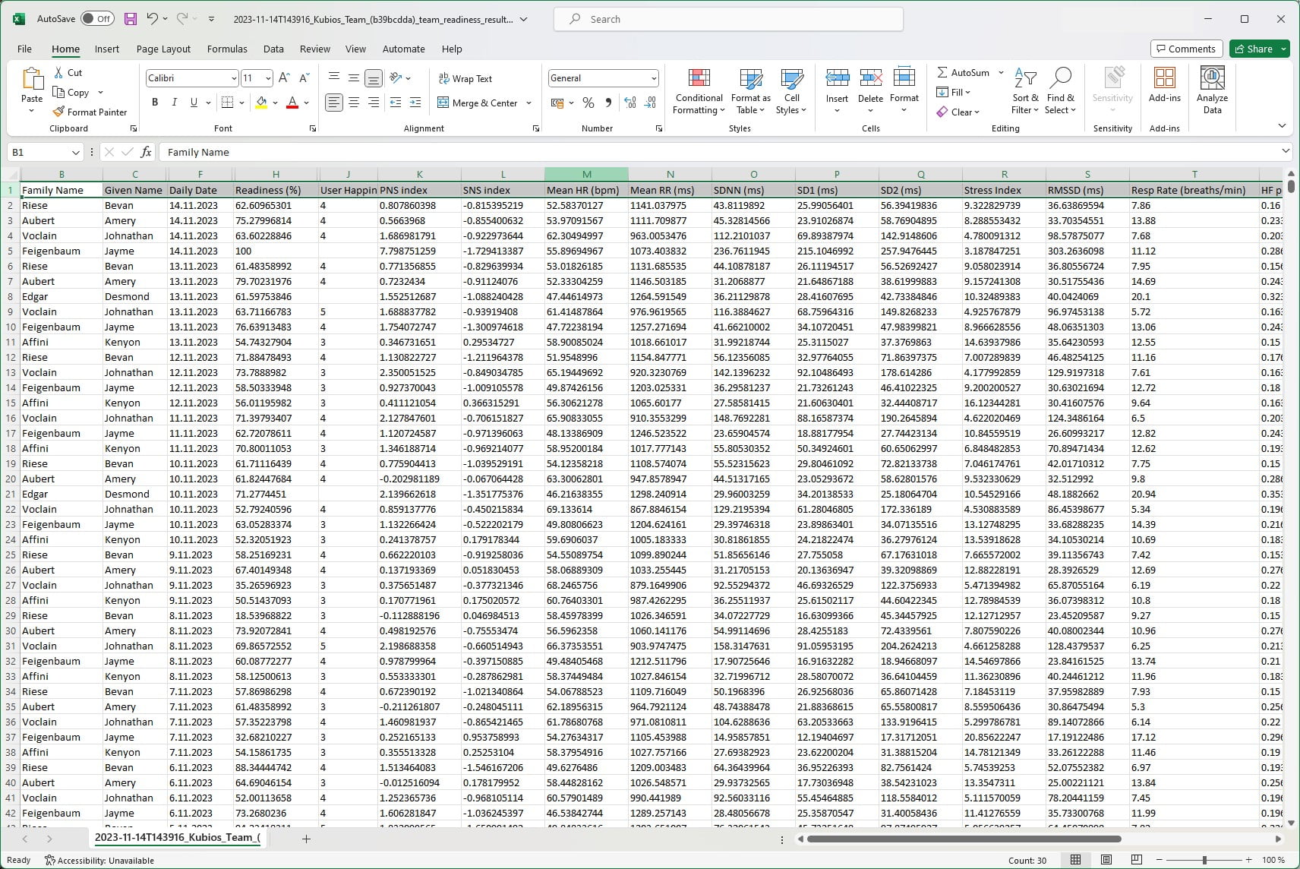Click the Insert Function fx icon
The width and height of the screenshot is (1300, 869).
tap(147, 152)
